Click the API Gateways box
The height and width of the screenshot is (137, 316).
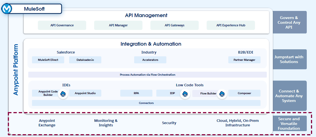click(174, 25)
